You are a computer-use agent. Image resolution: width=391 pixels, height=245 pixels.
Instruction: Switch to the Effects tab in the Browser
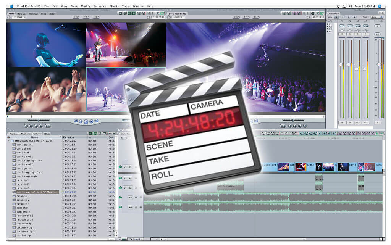click(47, 134)
